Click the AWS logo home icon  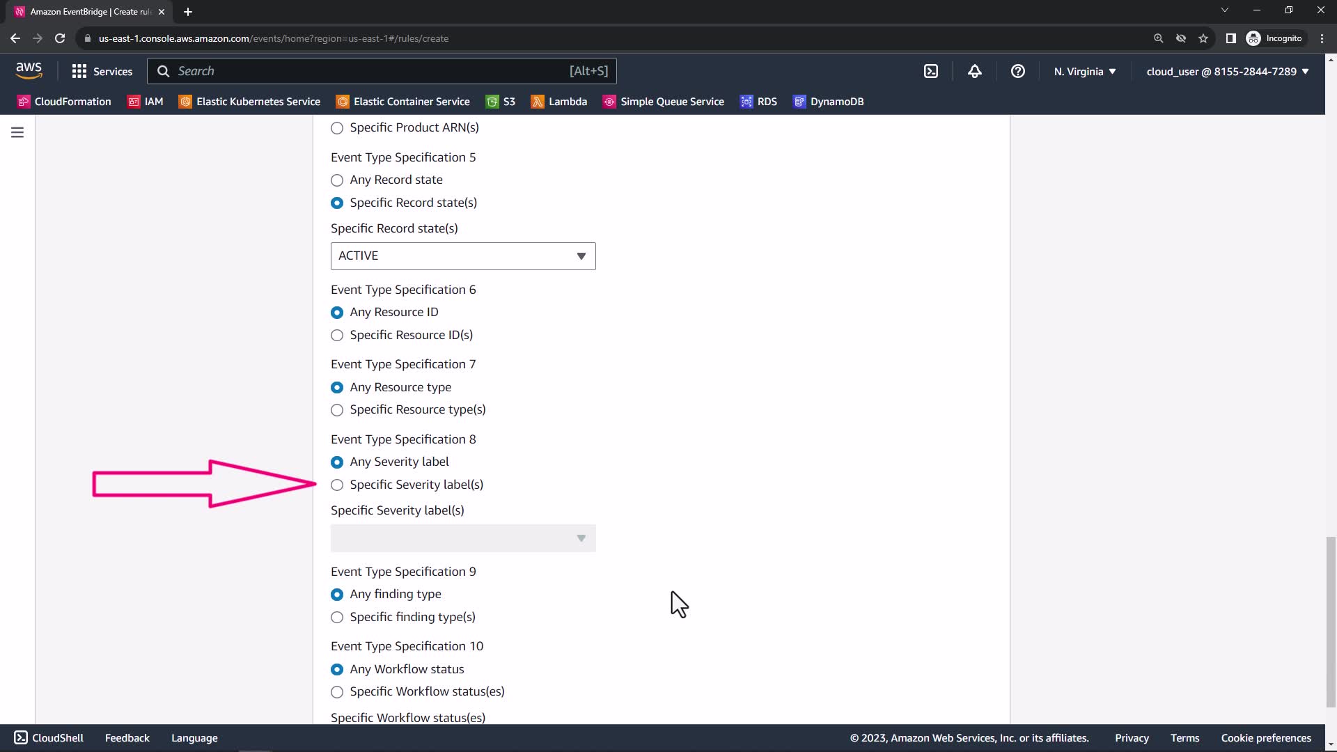pyautogui.click(x=29, y=70)
